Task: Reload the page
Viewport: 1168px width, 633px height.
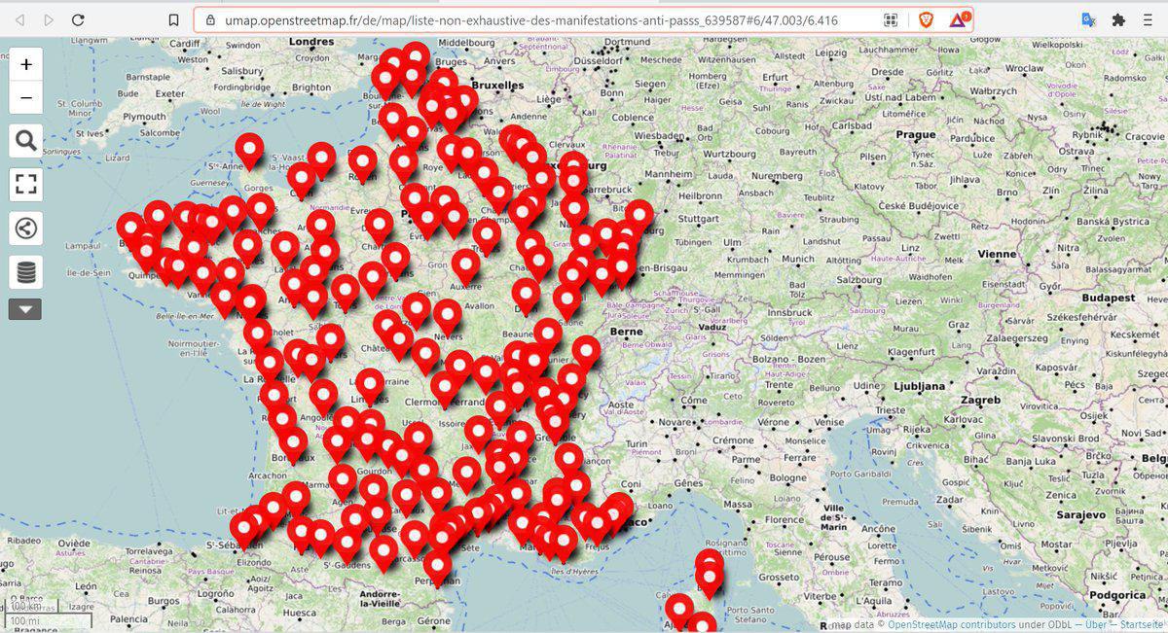Action: tap(78, 19)
